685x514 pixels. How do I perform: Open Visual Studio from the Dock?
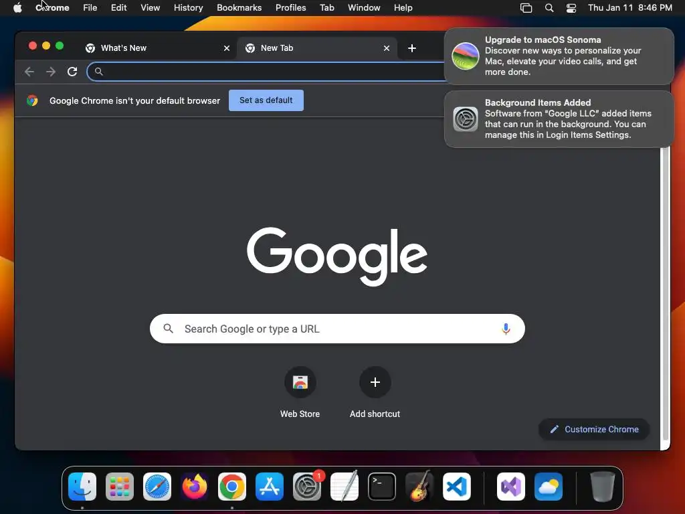(x=511, y=487)
